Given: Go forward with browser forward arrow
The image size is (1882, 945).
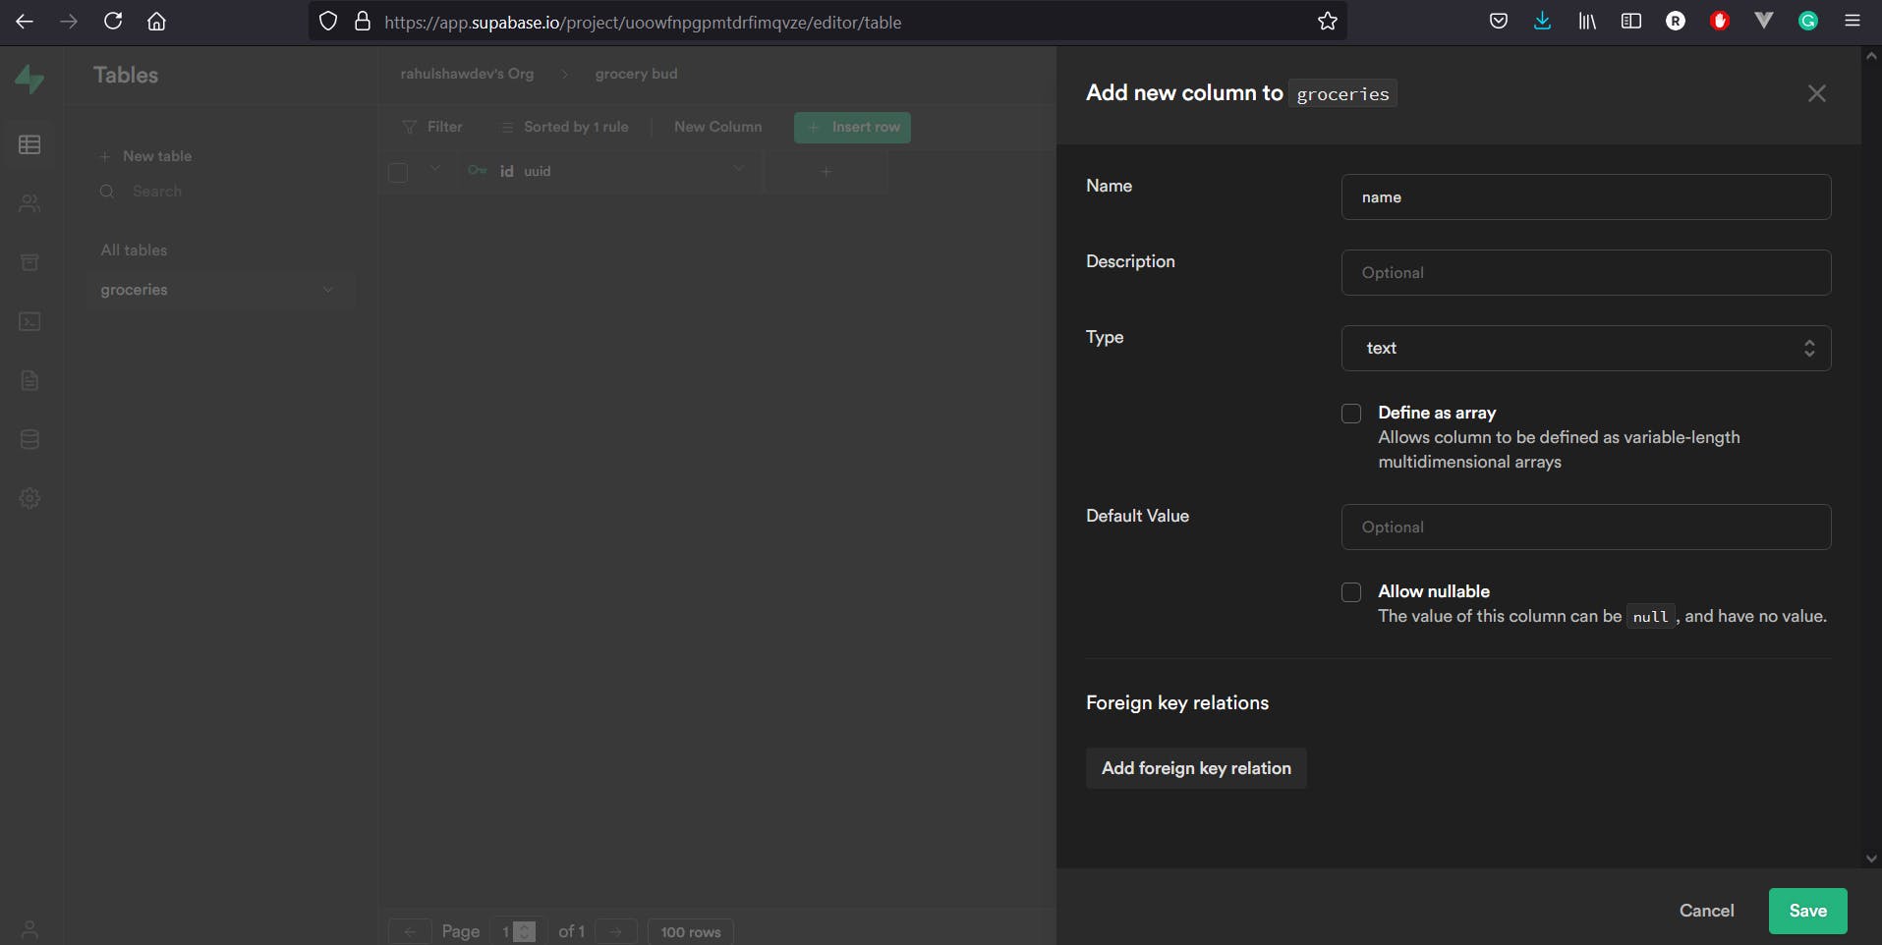Looking at the screenshot, I should tap(69, 21).
